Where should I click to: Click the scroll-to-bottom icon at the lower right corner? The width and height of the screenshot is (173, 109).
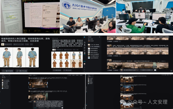pyautogui.click(x=171, y=71)
